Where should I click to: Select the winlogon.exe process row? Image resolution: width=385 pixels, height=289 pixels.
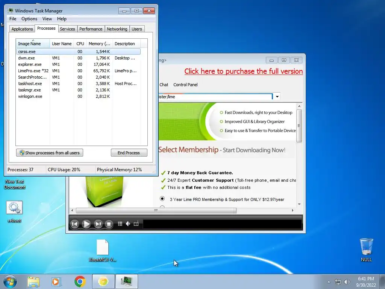click(78, 96)
